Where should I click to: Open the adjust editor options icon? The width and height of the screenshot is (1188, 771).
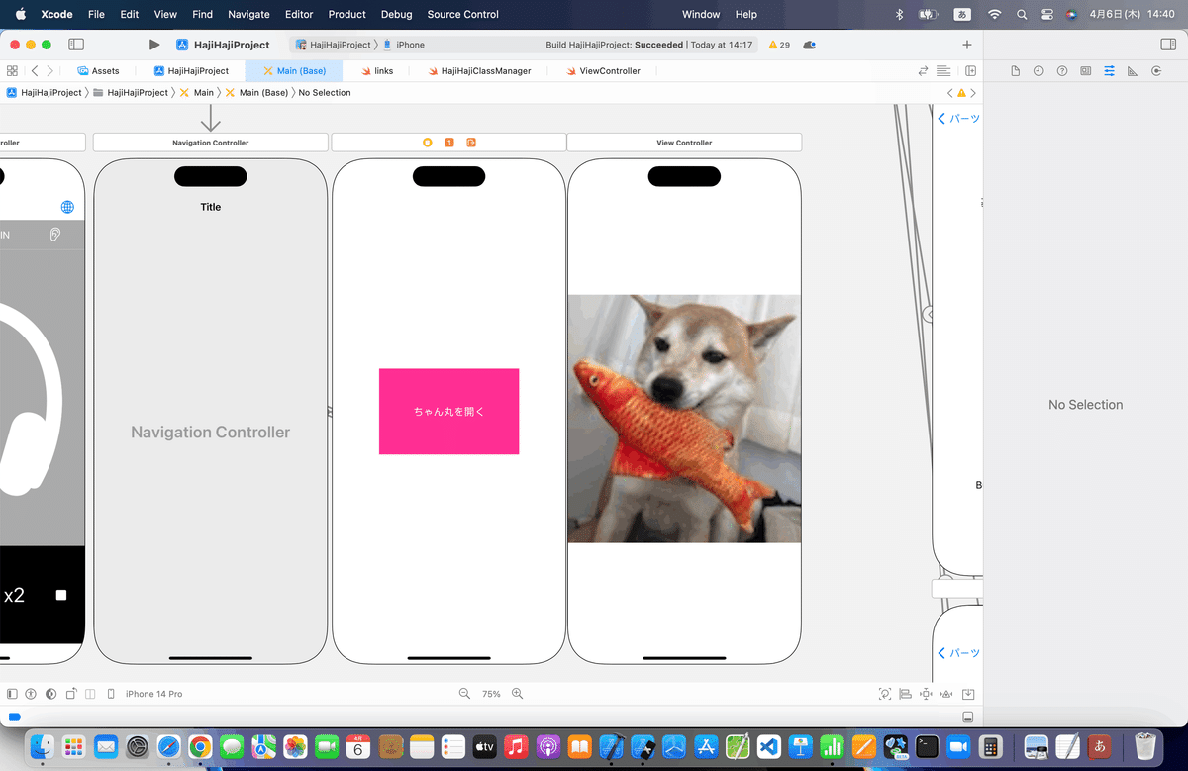point(943,71)
